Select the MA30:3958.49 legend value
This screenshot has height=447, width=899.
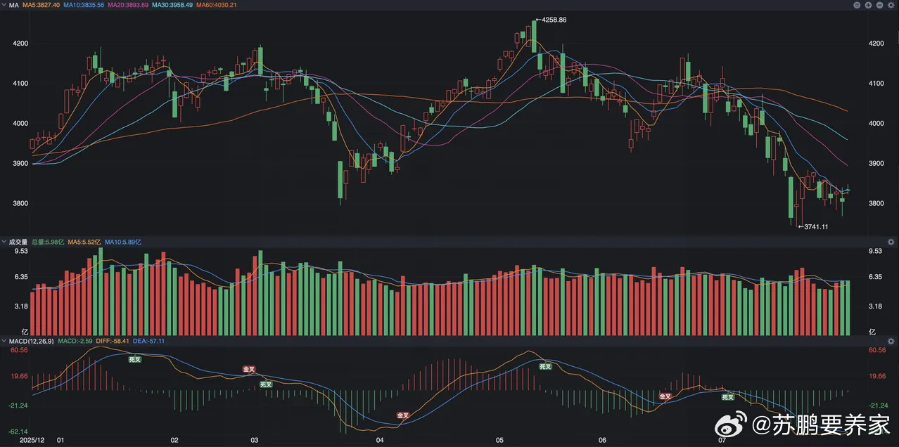[x=172, y=5]
